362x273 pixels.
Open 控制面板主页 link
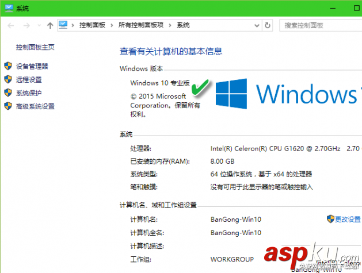tap(35, 47)
